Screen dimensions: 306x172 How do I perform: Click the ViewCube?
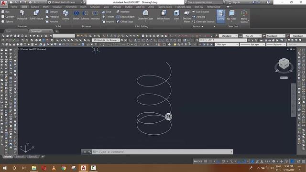284,64
